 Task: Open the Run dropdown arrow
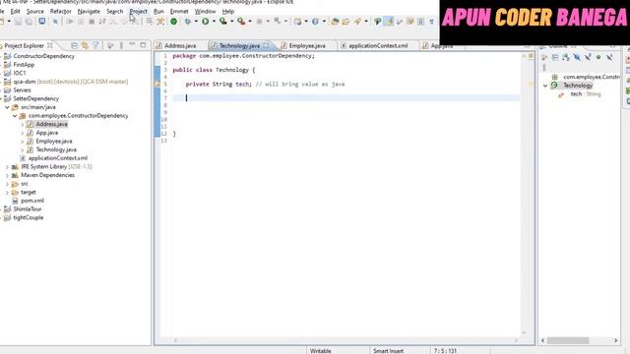214,22
